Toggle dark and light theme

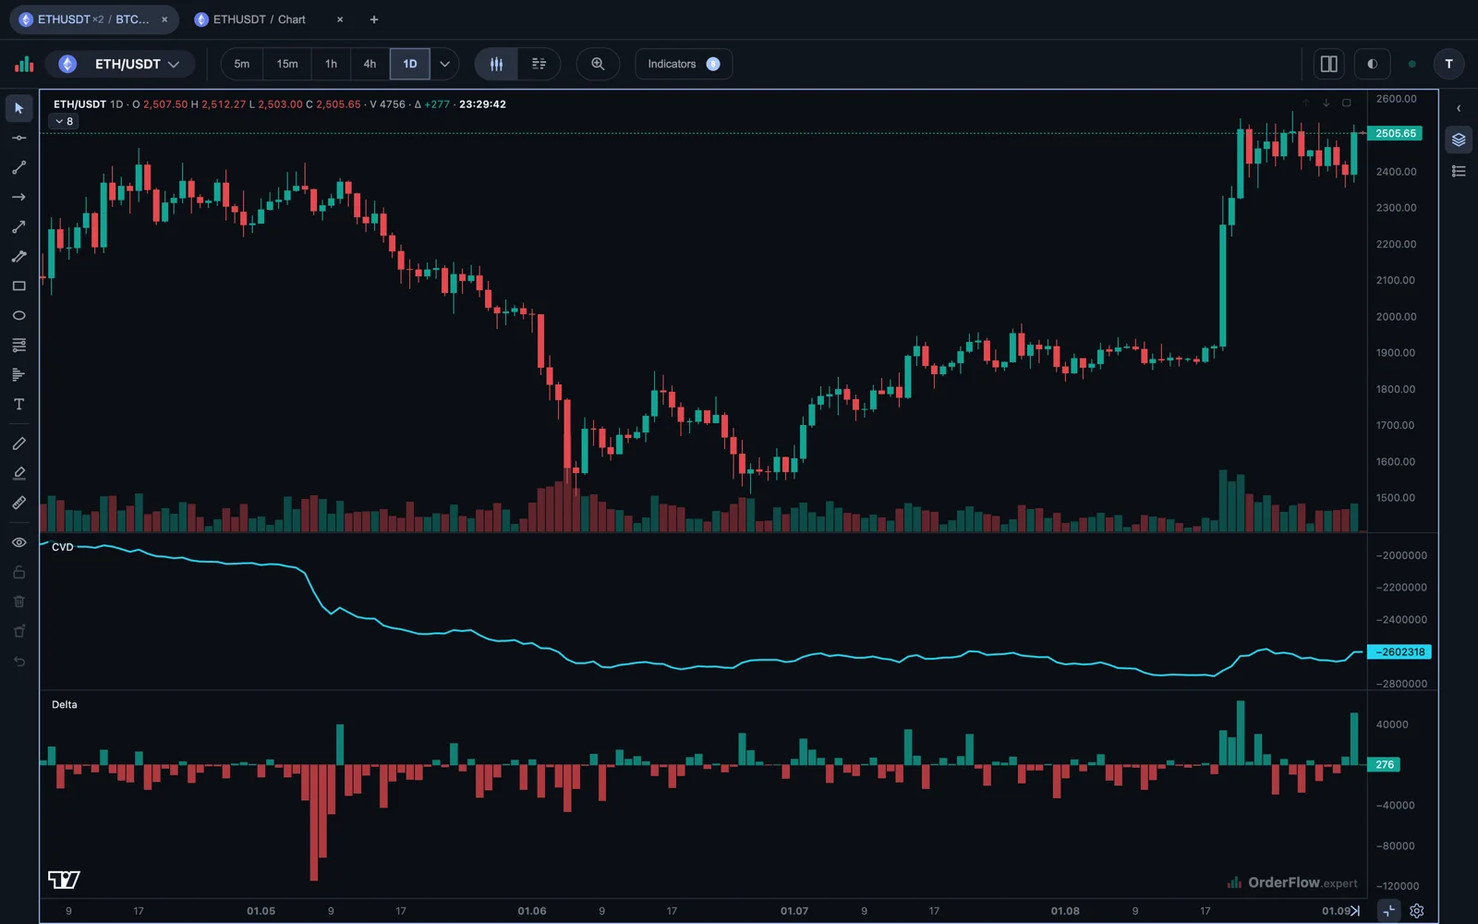(1372, 64)
